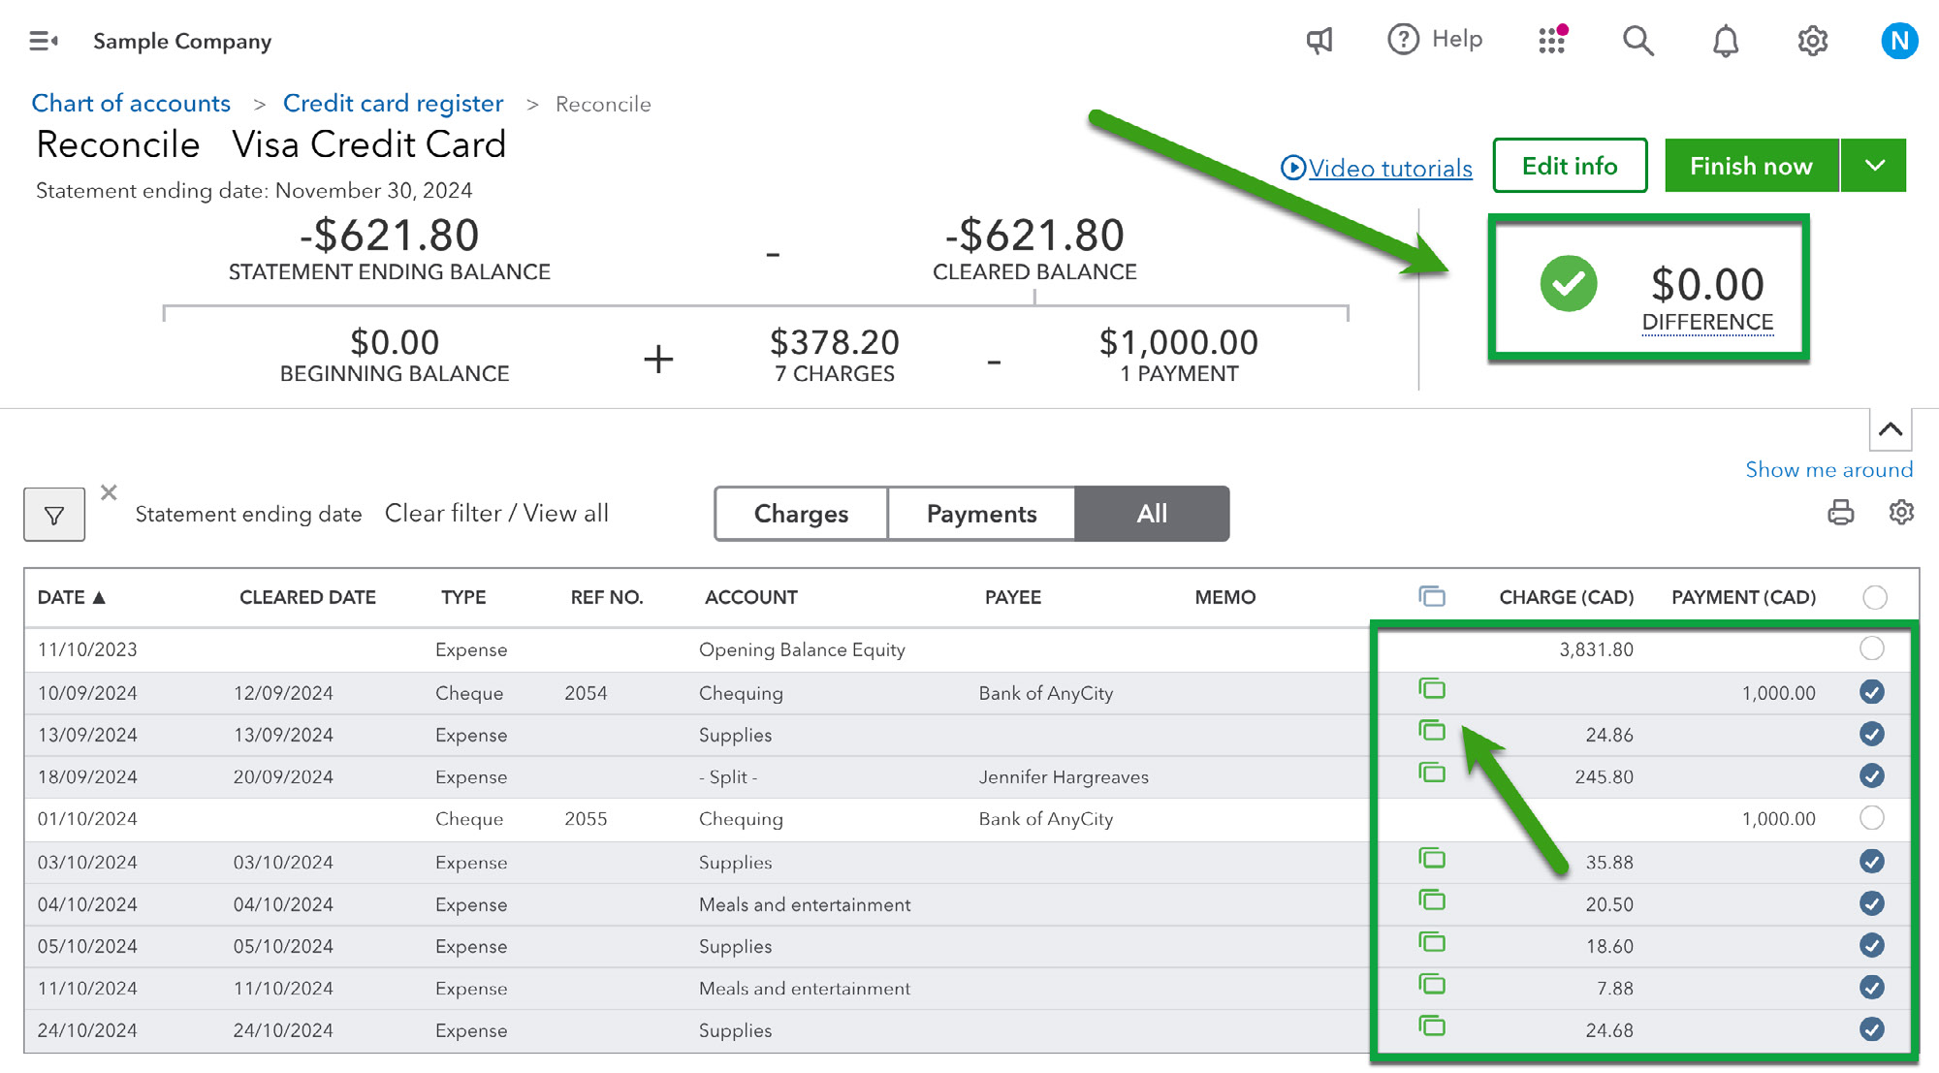The image size is (1939, 1073).
Task: Open match icon for 20.50 Meals charge
Action: point(1432,900)
